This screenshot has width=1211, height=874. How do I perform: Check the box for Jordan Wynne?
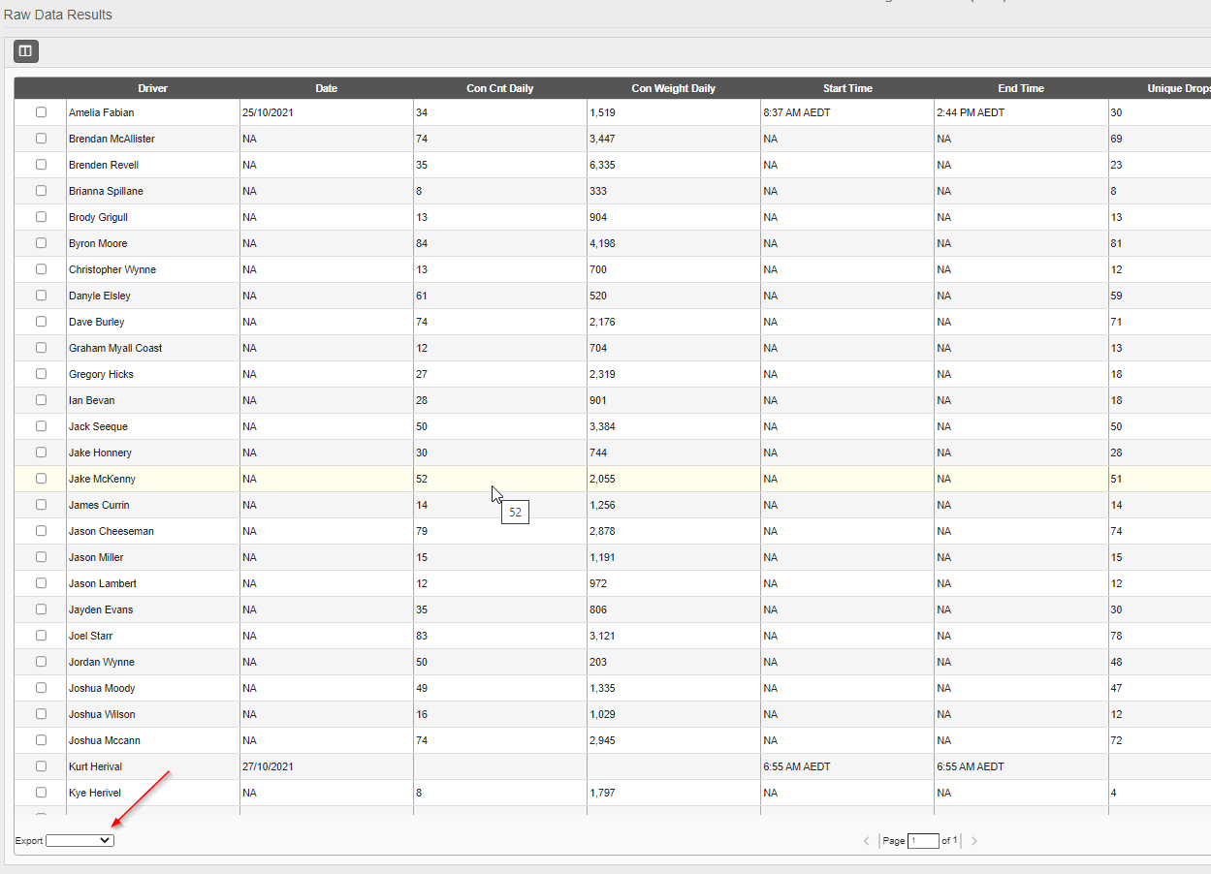click(x=41, y=662)
